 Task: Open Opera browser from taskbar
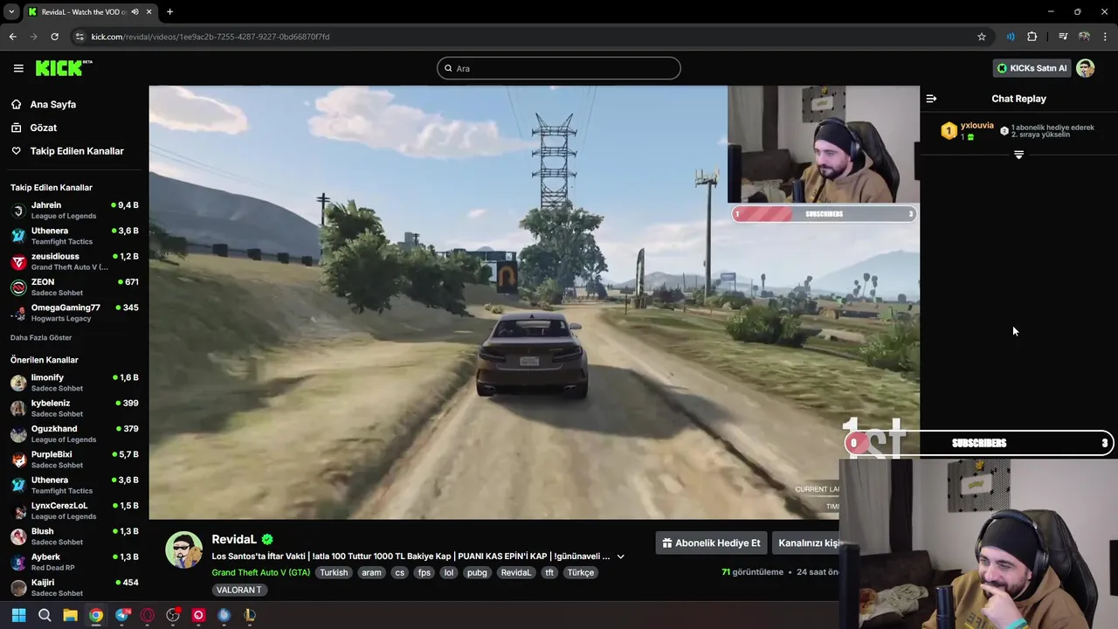click(147, 615)
